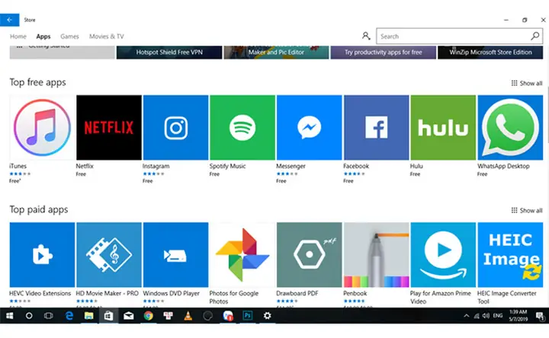Open the Netflix app tile

click(x=109, y=128)
